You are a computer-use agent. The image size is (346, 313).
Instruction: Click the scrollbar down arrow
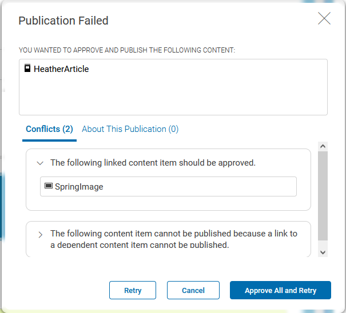click(323, 251)
